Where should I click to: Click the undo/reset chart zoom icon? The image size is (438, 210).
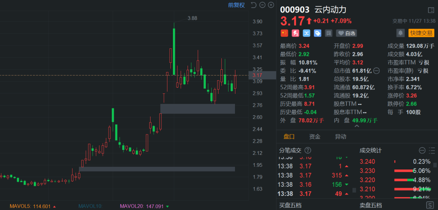tap(253, 5)
